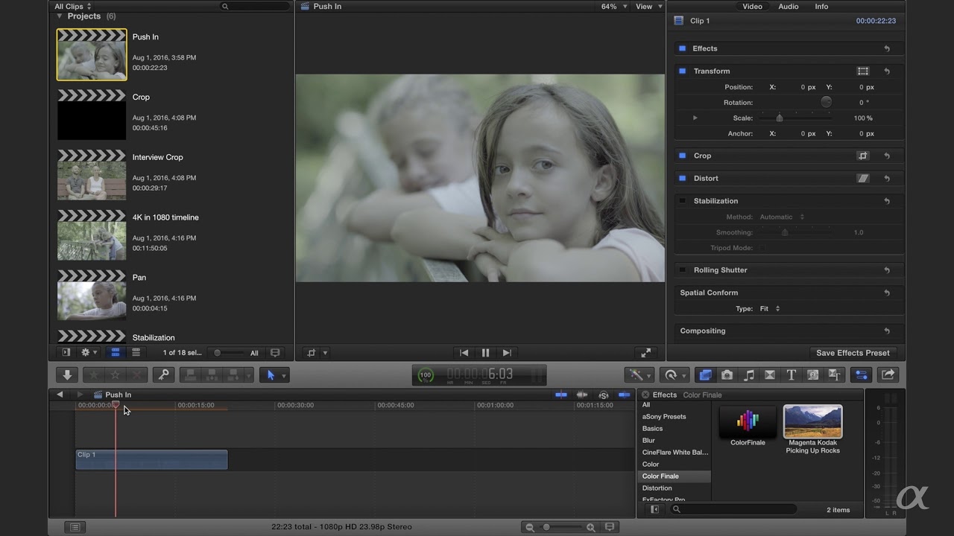Open the Photos browser camera icon

pyautogui.click(x=727, y=375)
